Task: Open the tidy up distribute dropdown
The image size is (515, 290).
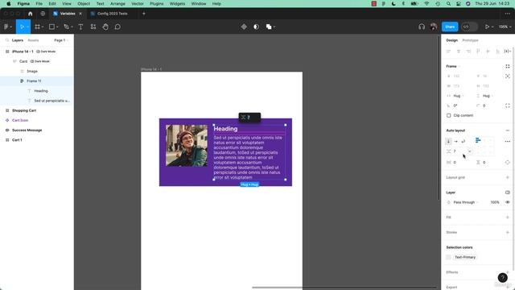Action: coord(508,52)
